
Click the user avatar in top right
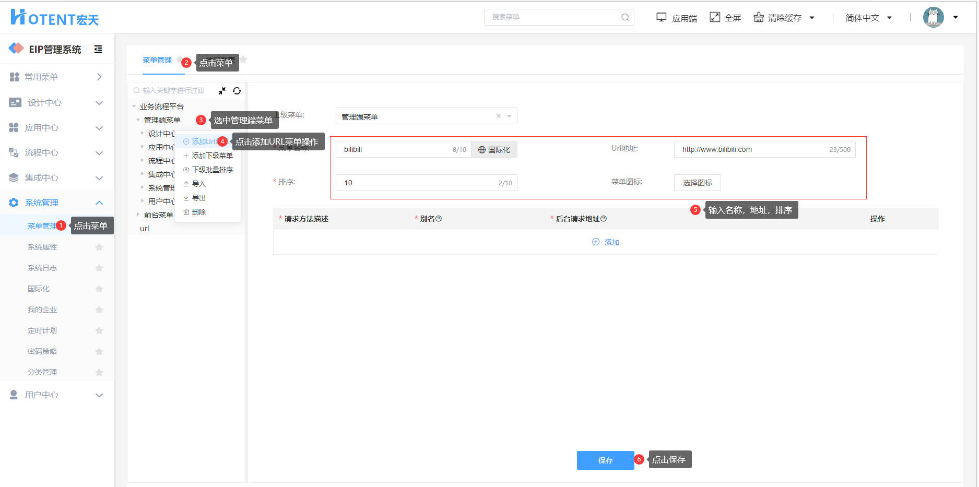[933, 17]
